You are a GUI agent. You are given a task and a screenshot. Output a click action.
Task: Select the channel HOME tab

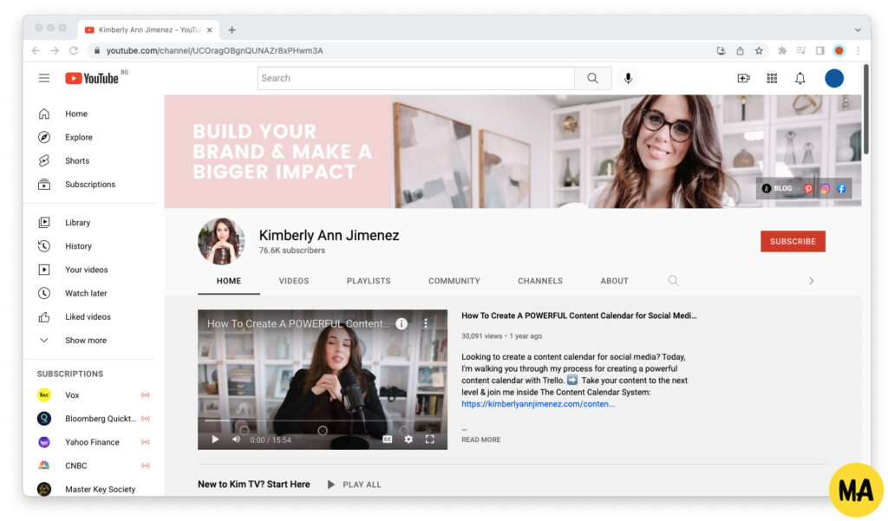[x=229, y=281]
